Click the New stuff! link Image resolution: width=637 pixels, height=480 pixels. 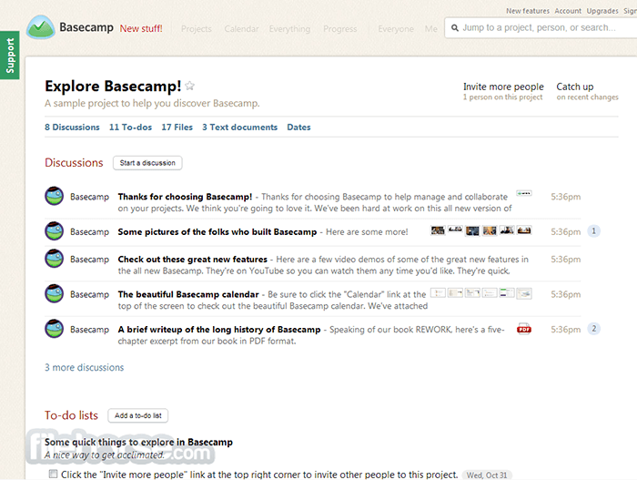141,28
